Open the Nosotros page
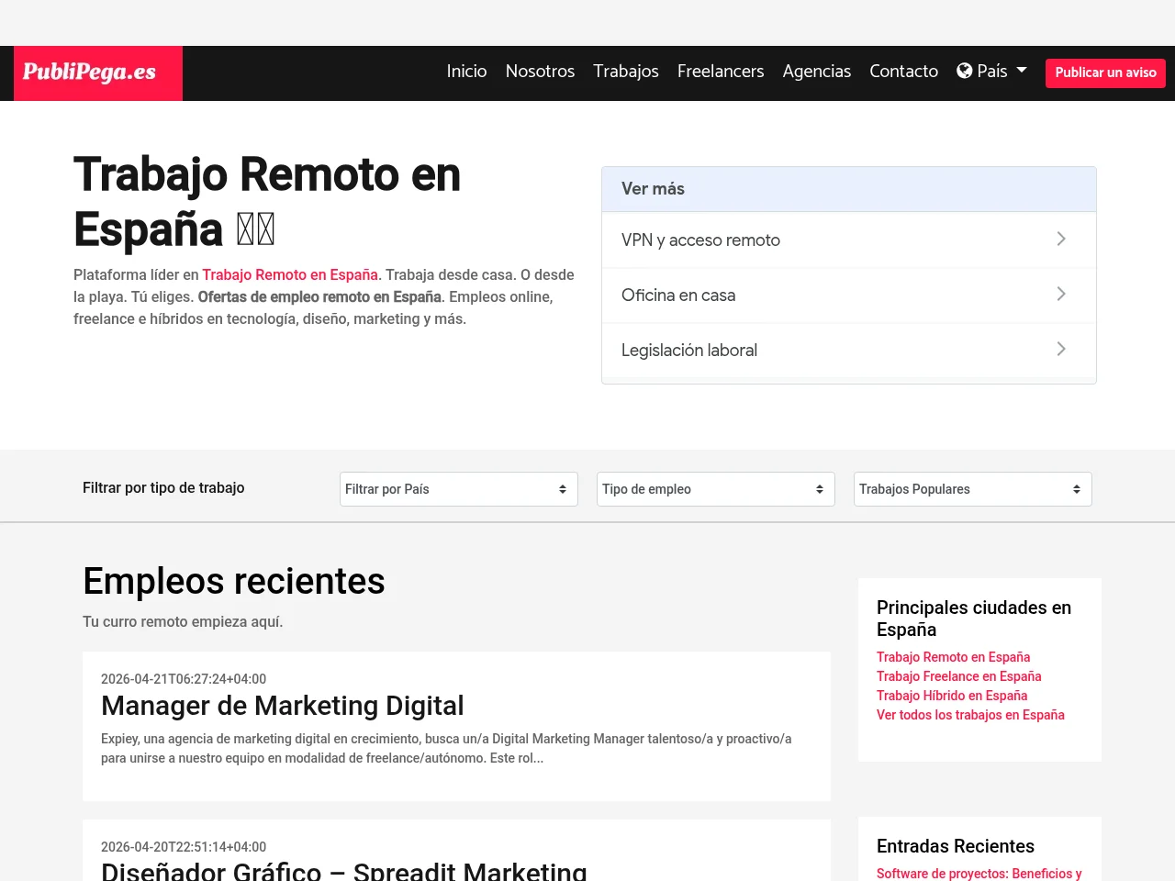Screen dimensions: 1175x881 [x=540, y=71]
